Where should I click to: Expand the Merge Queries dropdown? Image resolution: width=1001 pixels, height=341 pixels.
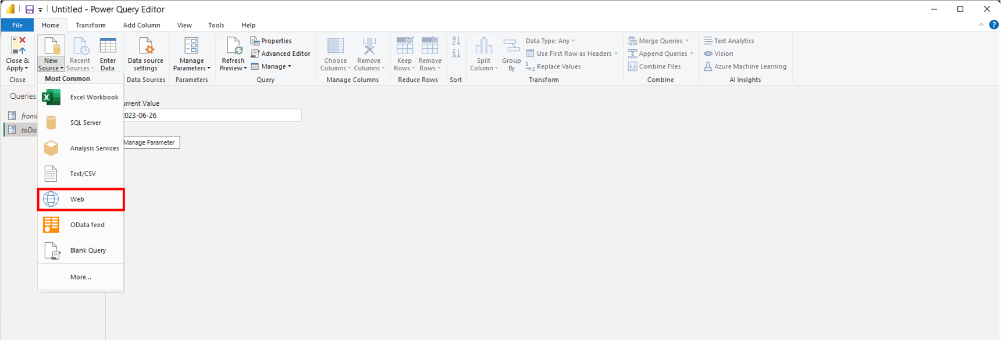pyautogui.click(x=687, y=41)
